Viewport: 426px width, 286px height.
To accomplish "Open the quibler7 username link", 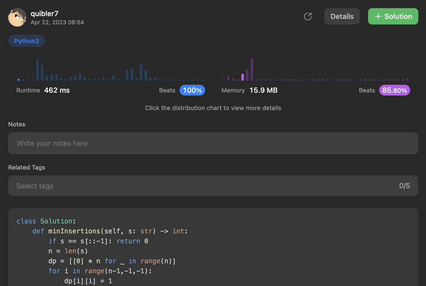I will pos(44,14).
